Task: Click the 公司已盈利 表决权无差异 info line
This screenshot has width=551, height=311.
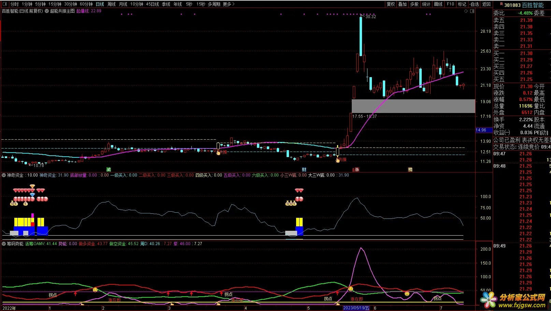Action: pos(522,140)
